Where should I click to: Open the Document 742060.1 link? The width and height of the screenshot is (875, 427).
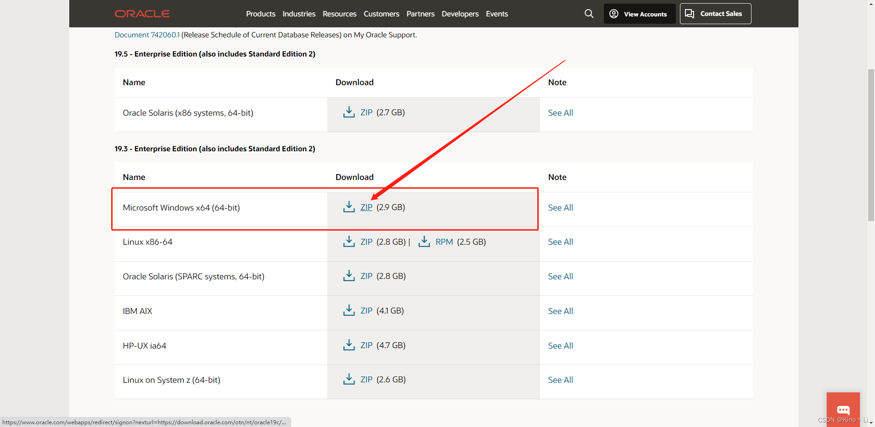click(147, 35)
